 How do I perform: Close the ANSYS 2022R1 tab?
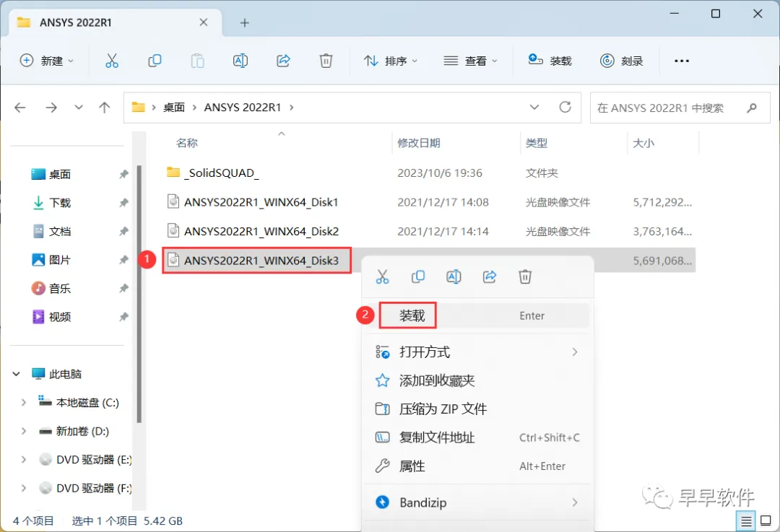tap(204, 22)
